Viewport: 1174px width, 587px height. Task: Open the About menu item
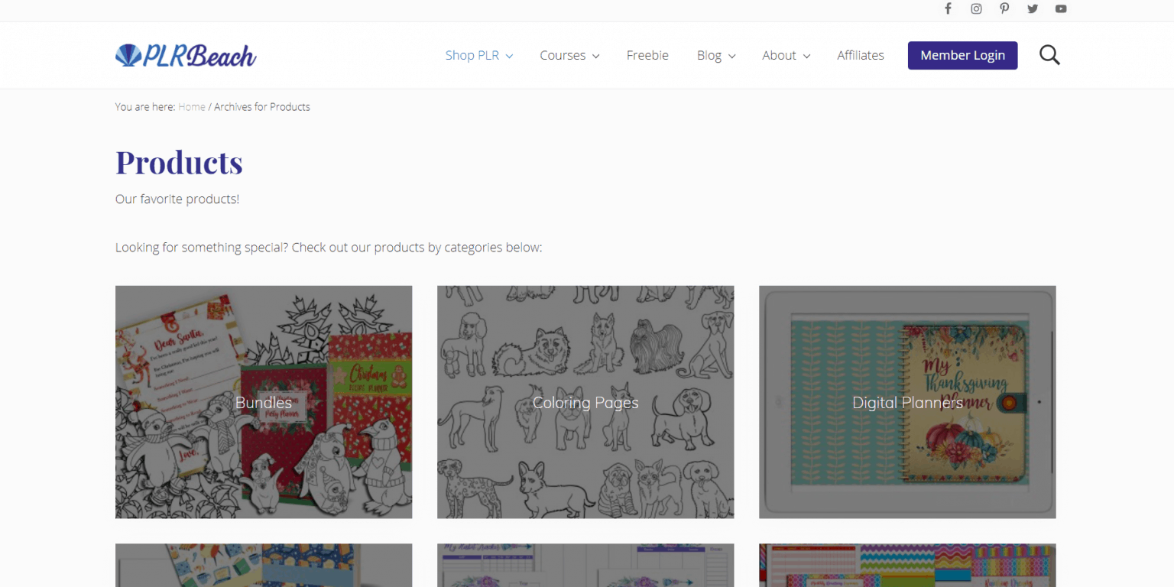[779, 55]
